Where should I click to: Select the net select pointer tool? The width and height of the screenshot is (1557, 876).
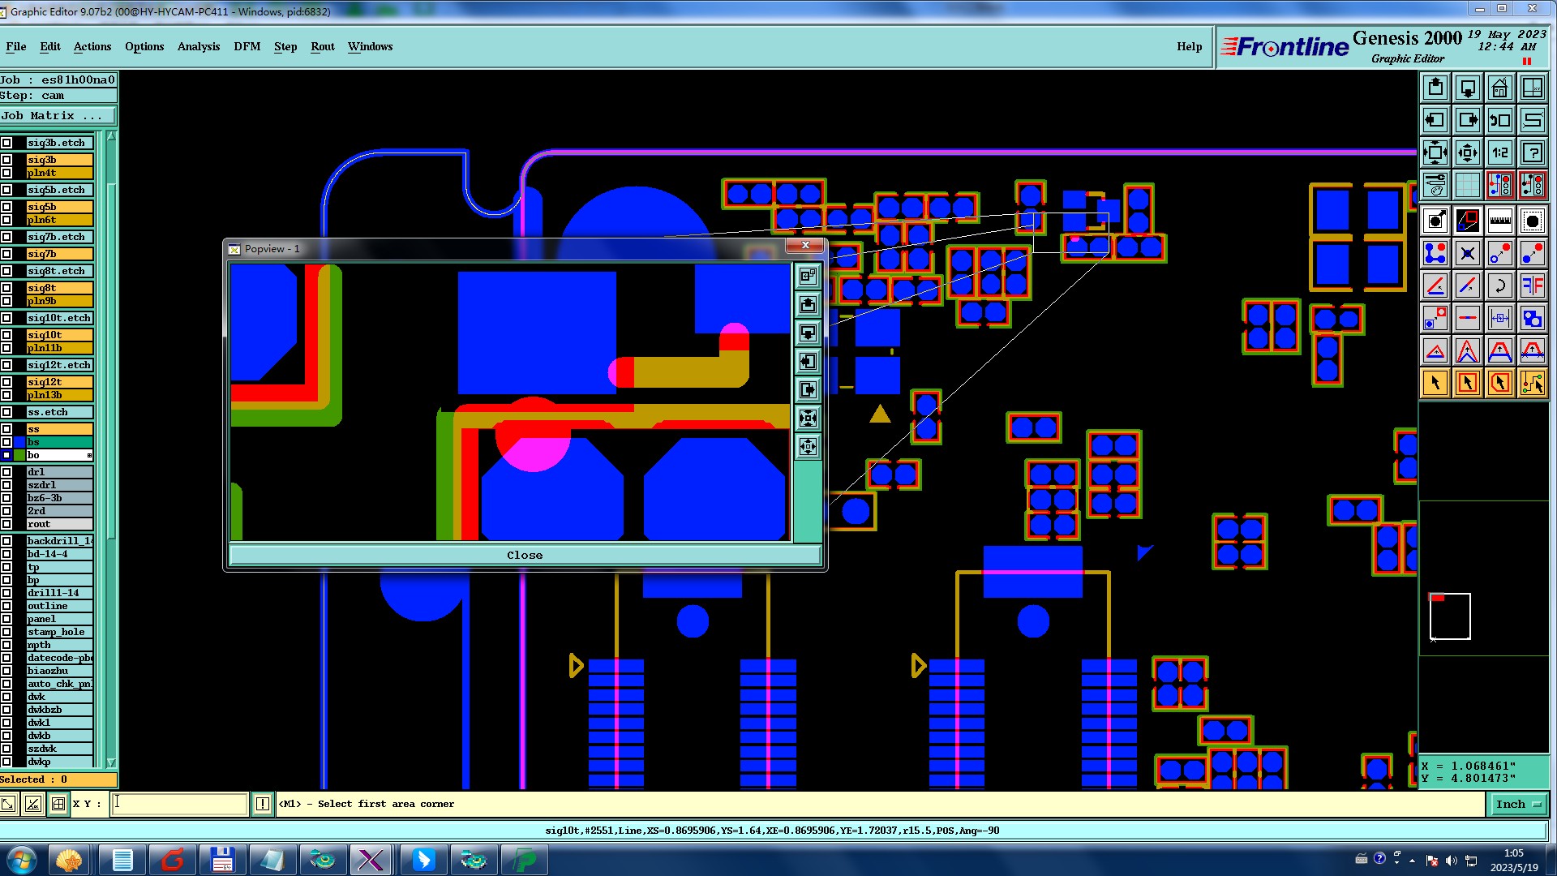click(1533, 383)
